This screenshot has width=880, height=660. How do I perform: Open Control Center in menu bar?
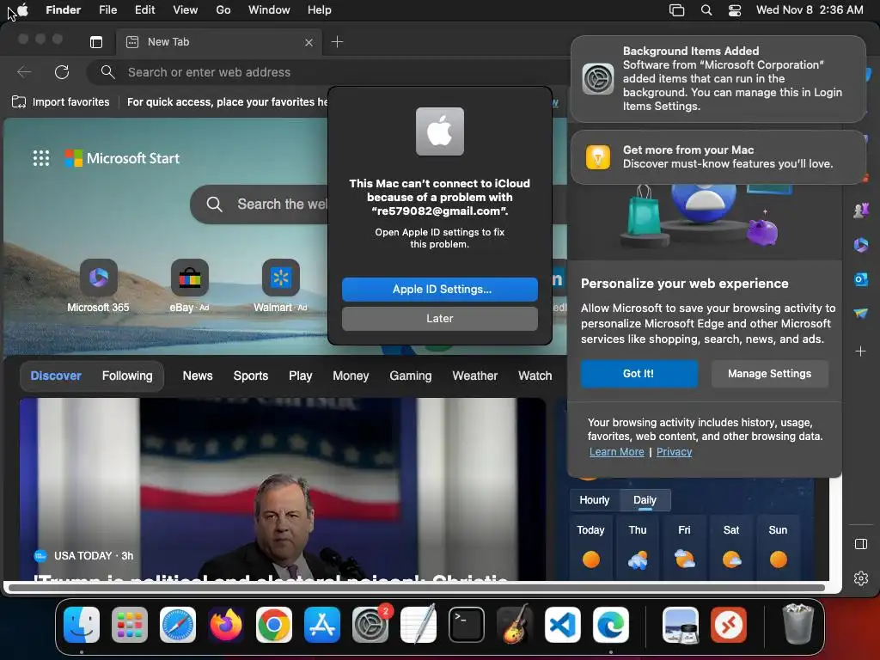(x=735, y=10)
